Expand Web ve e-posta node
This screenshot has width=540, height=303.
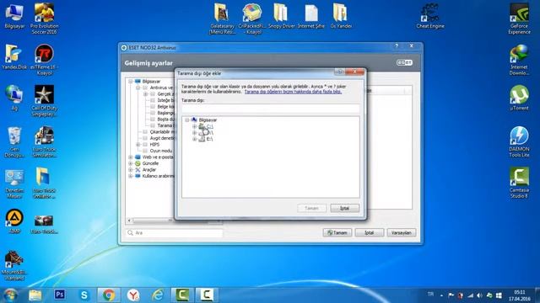pyautogui.click(x=131, y=157)
